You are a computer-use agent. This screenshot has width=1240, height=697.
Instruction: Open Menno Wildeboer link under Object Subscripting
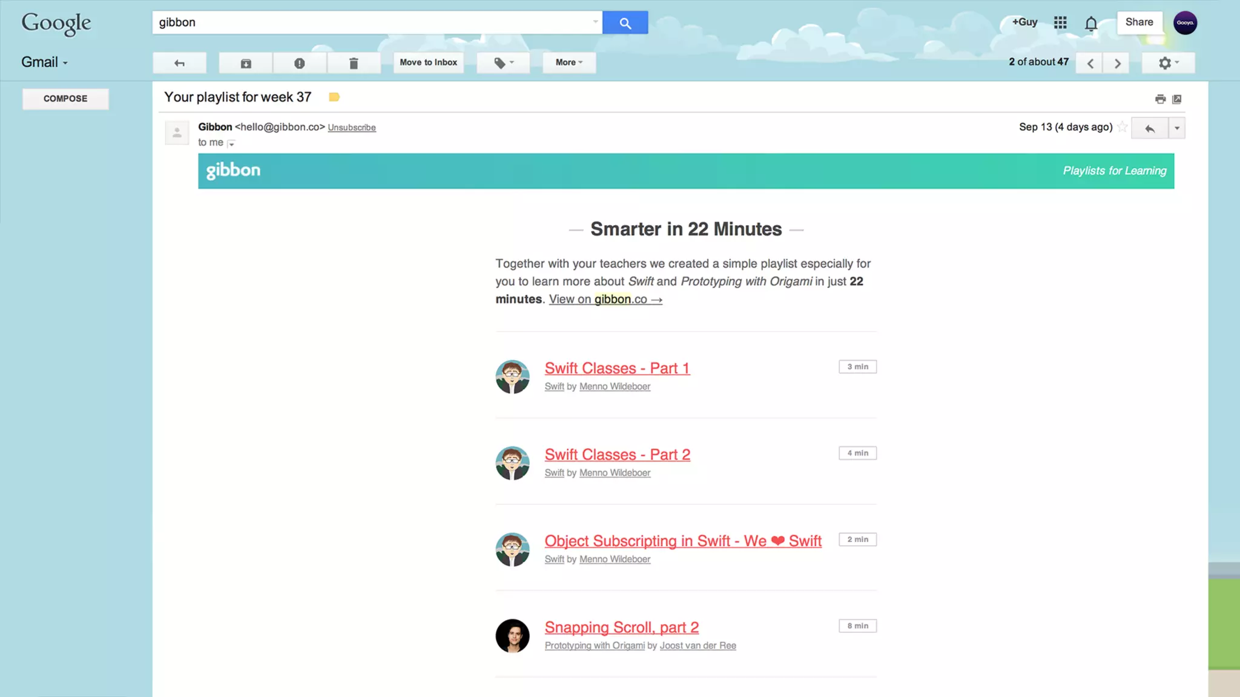(x=615, y=560)
